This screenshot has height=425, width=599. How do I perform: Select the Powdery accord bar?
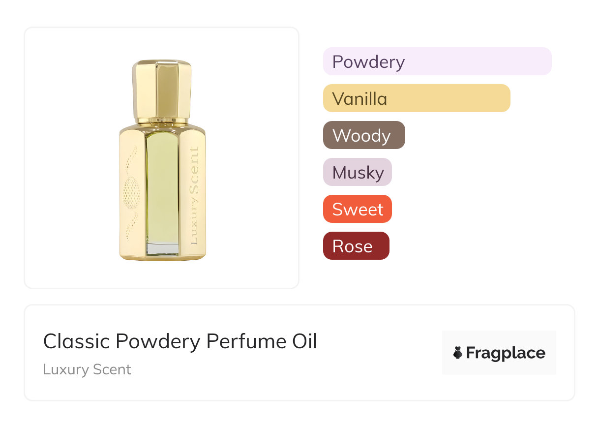pyautogui.click(x=437, y=61)
